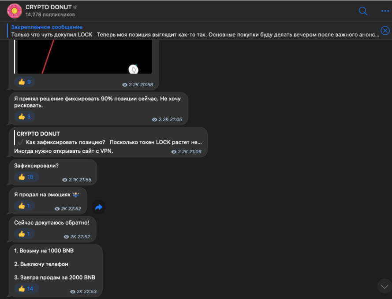Viewport: 392px width, 299px height.
Task: Open search in CRYPTO DONUT channel
Action: (363, 11)
